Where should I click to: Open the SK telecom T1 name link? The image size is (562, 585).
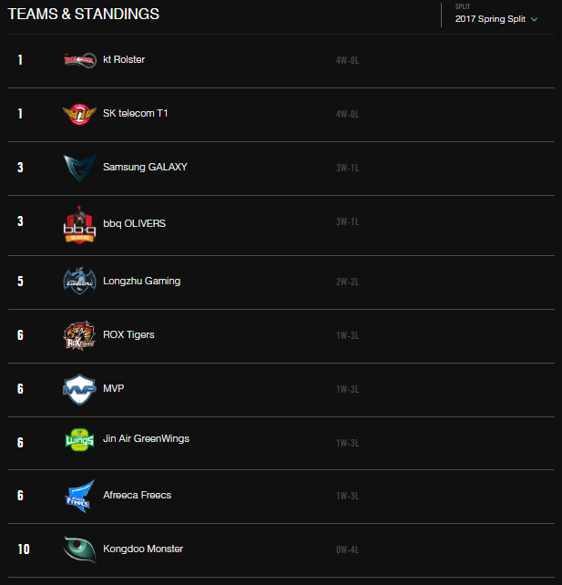click(136, 113)
